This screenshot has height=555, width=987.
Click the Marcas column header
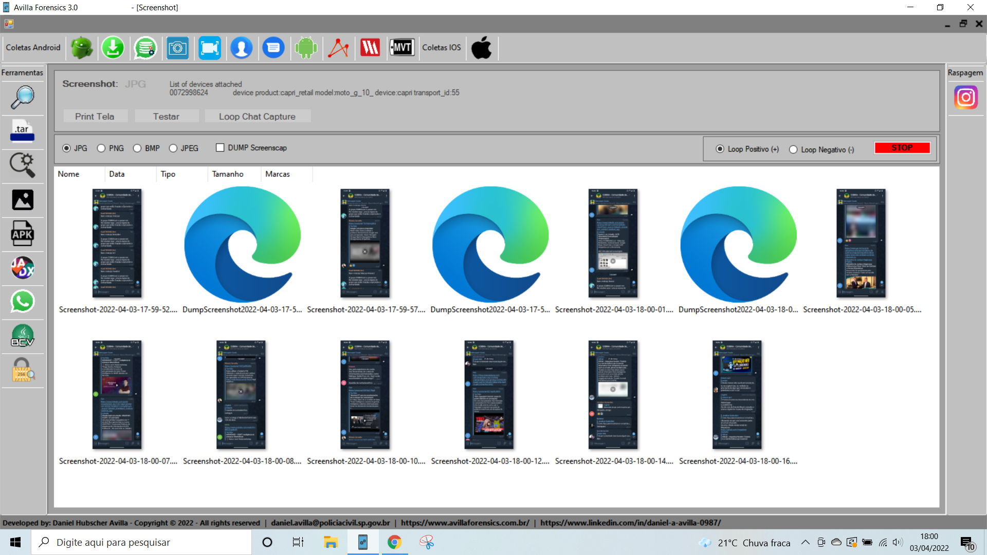point(287,174)
